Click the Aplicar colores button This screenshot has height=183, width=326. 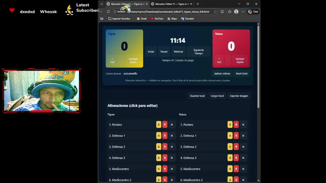pos(222,73)
